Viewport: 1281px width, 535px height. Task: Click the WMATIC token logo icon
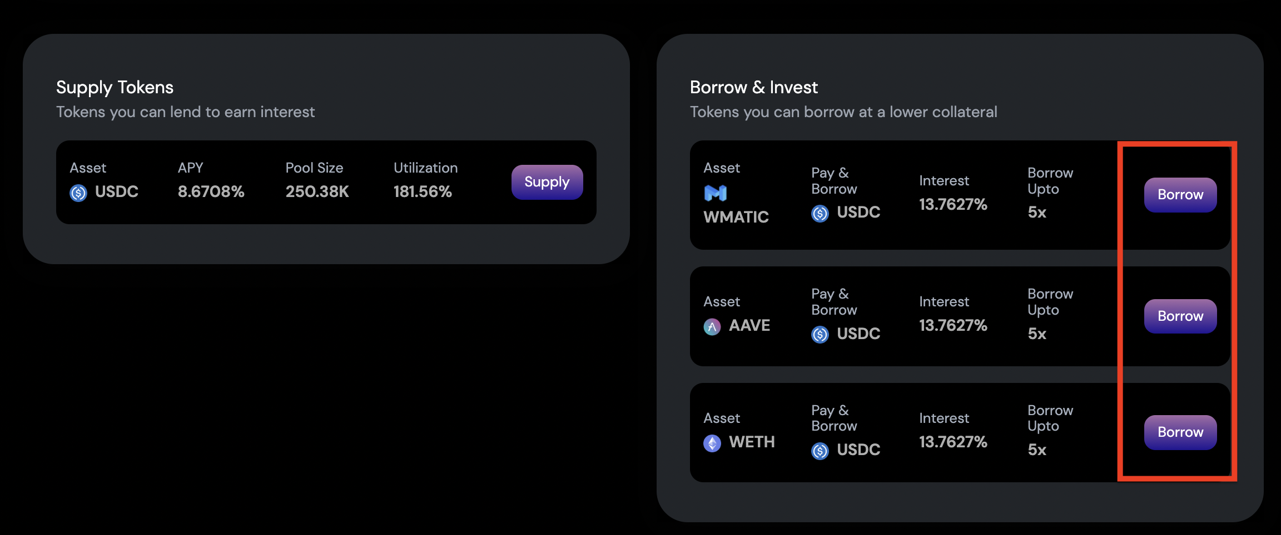tap(716, 193)
